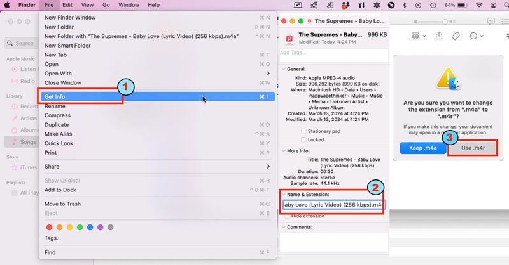Open the ellipsis action menu in toolbar
This screenshot has width=509, height=265.
coord(477,36)
